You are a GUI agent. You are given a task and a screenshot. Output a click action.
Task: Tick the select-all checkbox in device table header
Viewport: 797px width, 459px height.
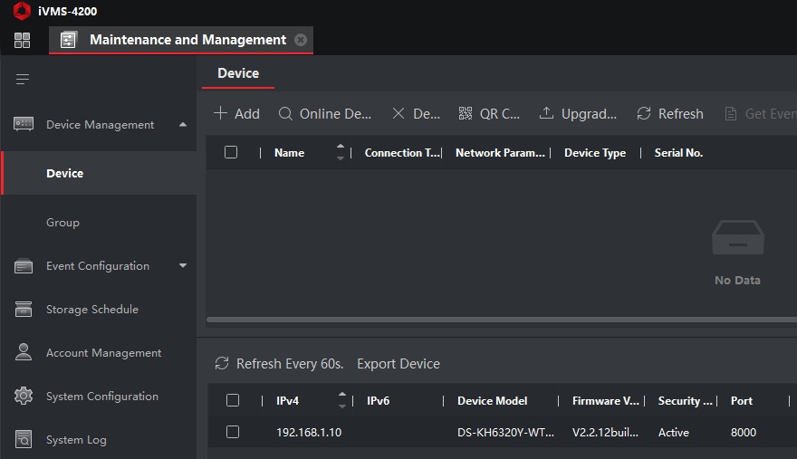[231, 152]
